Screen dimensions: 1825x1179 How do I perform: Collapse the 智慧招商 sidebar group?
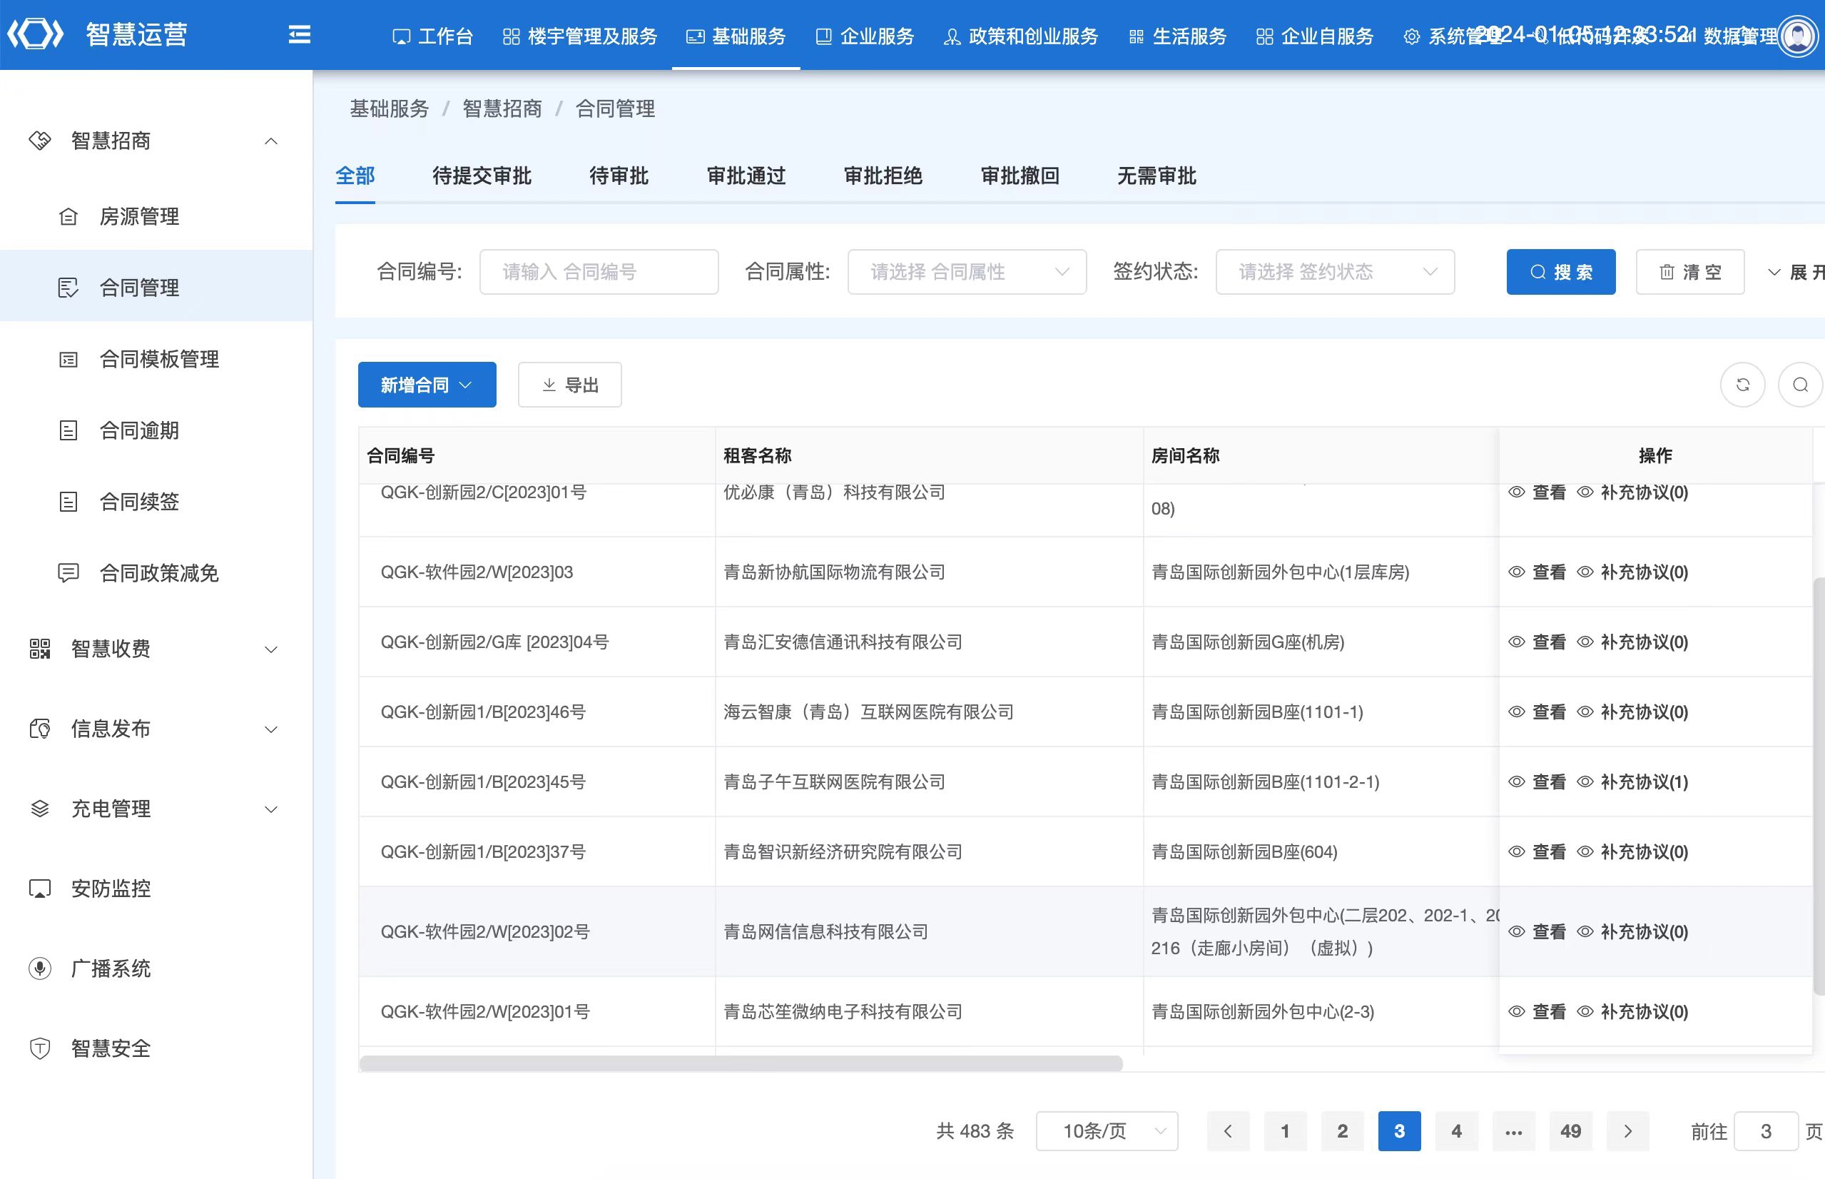point(271,141)
